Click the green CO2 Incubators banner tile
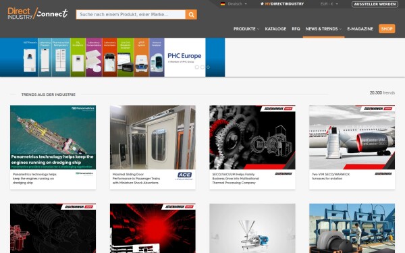This screenshot has width=405, height=253. 78,57
